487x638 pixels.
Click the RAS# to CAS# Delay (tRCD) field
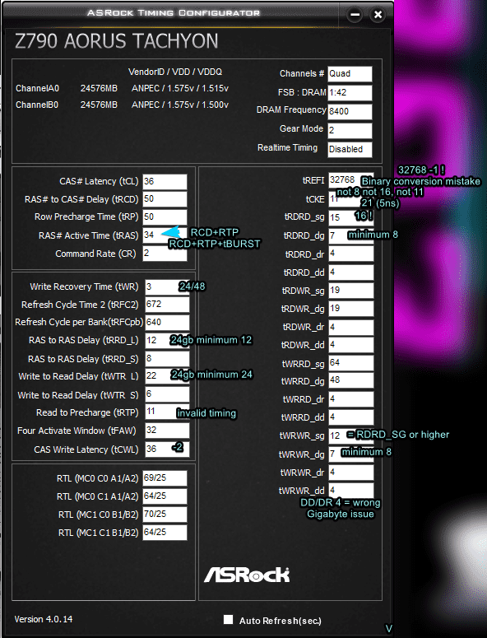pos(165,199)
